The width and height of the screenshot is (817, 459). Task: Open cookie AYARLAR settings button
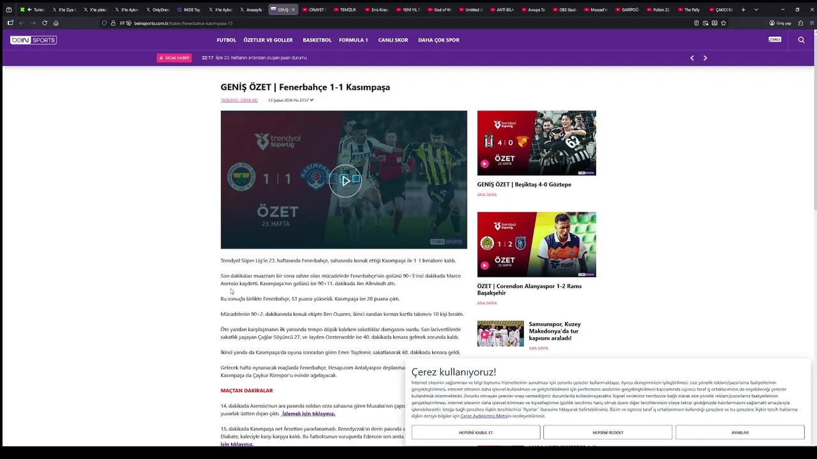coord(740,432)
